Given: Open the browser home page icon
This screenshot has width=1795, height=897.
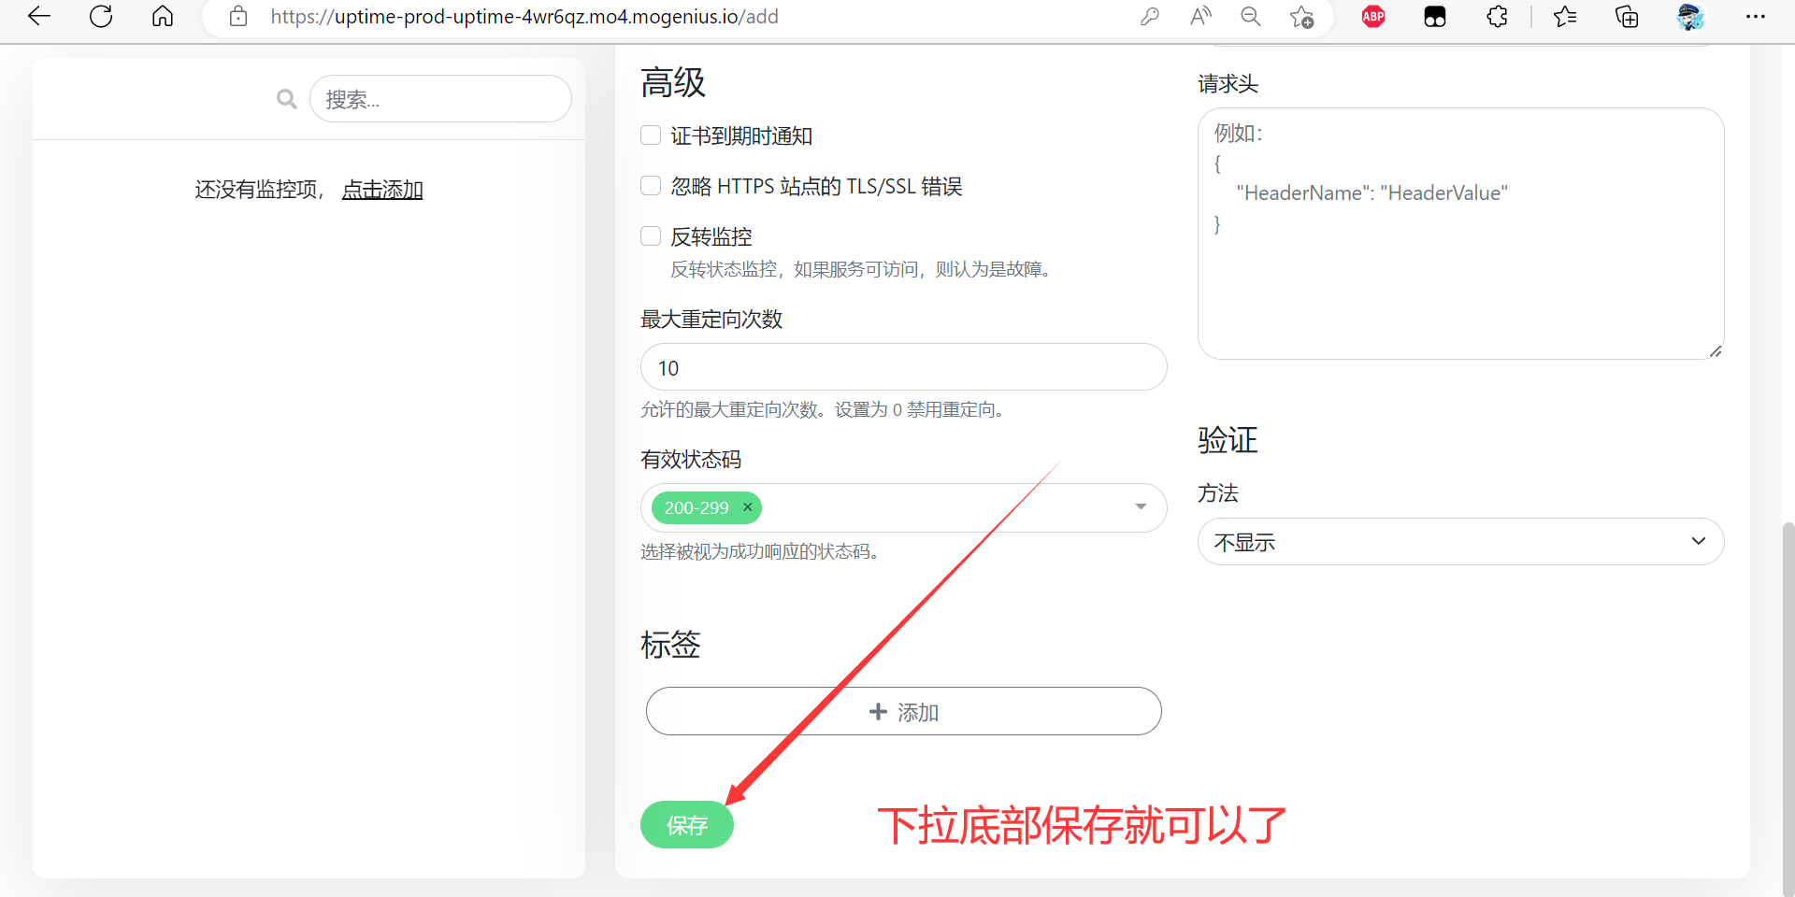Looking at the screenshot, I should pos(163,16).
